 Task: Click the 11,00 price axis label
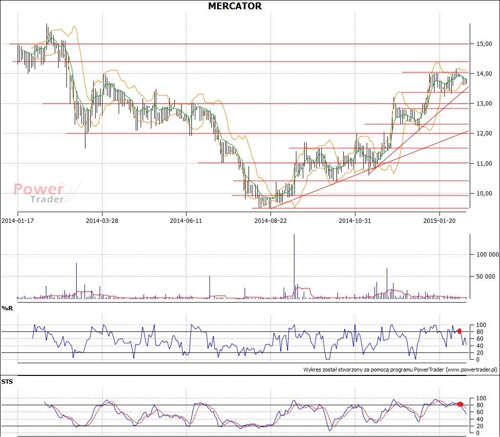(x=484, y=163)
